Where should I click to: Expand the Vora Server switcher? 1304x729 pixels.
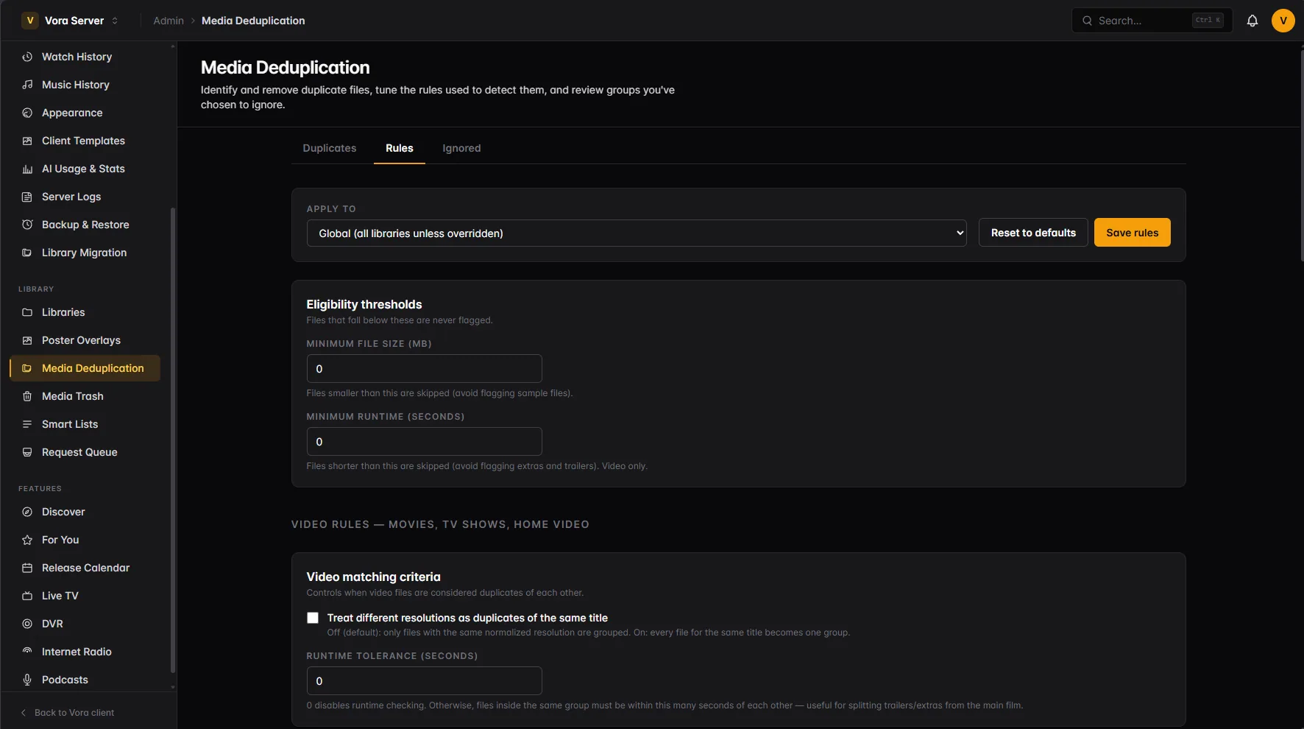(x=71, y=21)
